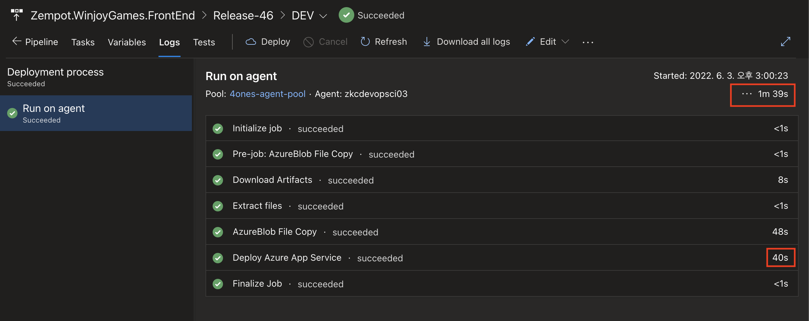The width and height of the screenshot is (809, 321).
Task: Open the Initialize job log
Action: (x=502, y=128)
